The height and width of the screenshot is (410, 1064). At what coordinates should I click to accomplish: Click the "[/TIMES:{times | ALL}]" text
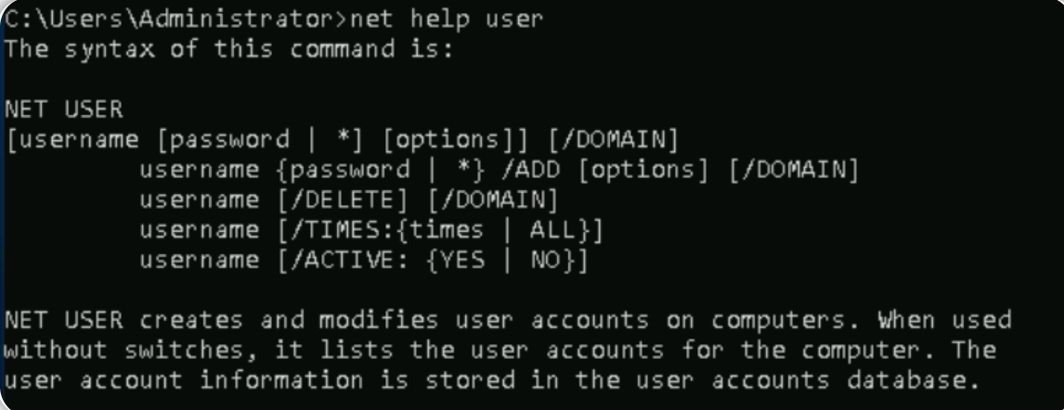click(x=440, y=230)
